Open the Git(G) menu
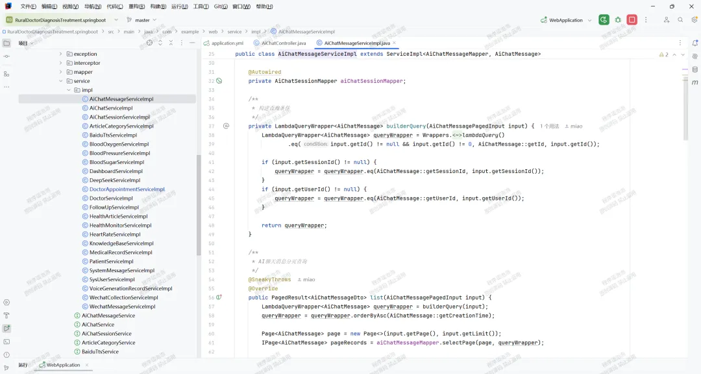 tap(221, 6)
